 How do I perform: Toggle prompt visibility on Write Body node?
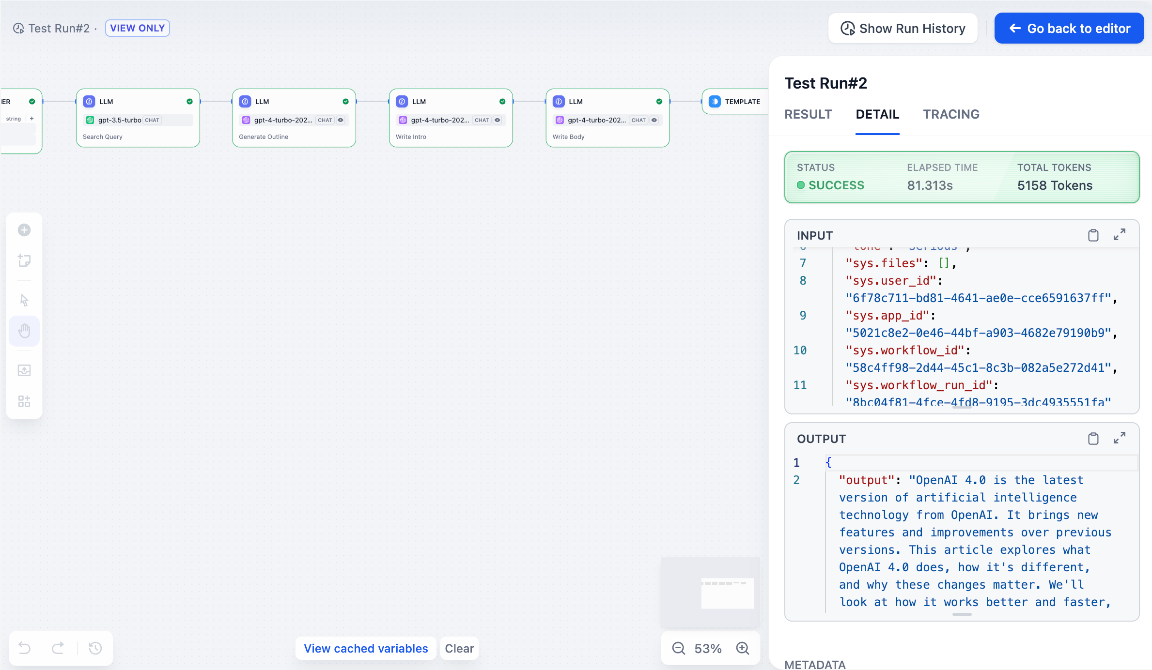click(x=654, y=120)
